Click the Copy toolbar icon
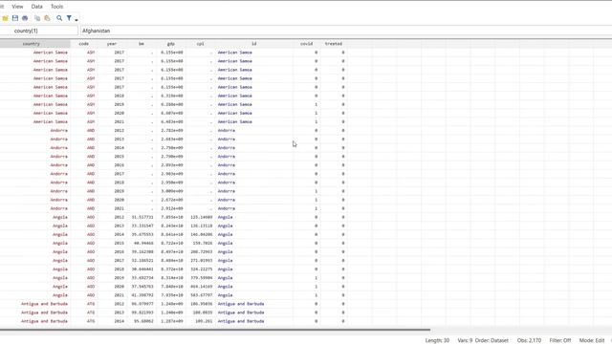Image resolution: width=612 pixels, height=344 pixels. (x=37, y=18)
